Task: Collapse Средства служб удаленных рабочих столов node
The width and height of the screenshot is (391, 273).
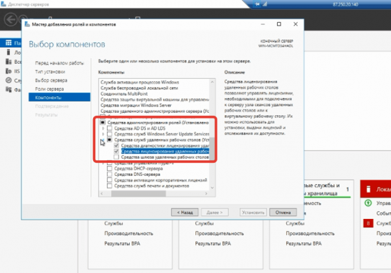Action: pyautogui.click(x=103, y=140)
